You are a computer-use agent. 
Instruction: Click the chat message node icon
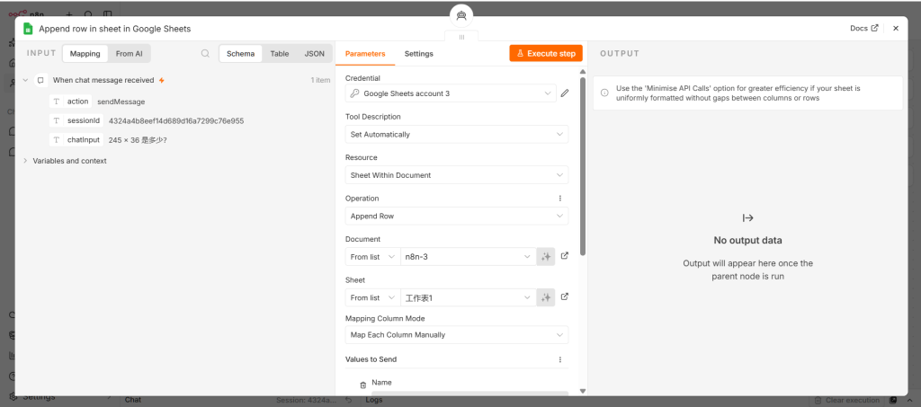pyautogui.click(x=40, y=80)
